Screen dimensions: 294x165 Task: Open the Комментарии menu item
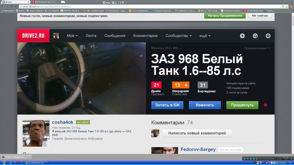[145, 36]
